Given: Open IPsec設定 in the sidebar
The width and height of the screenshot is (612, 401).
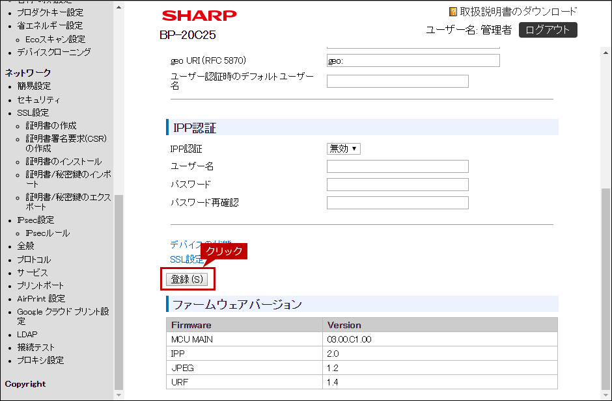Looking at the screenshot, I should pyautogui.click(x=36, y=220).
